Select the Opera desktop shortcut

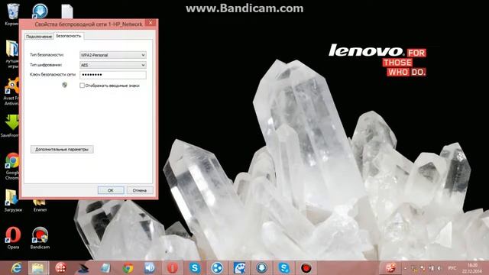(x=13, y=238)
